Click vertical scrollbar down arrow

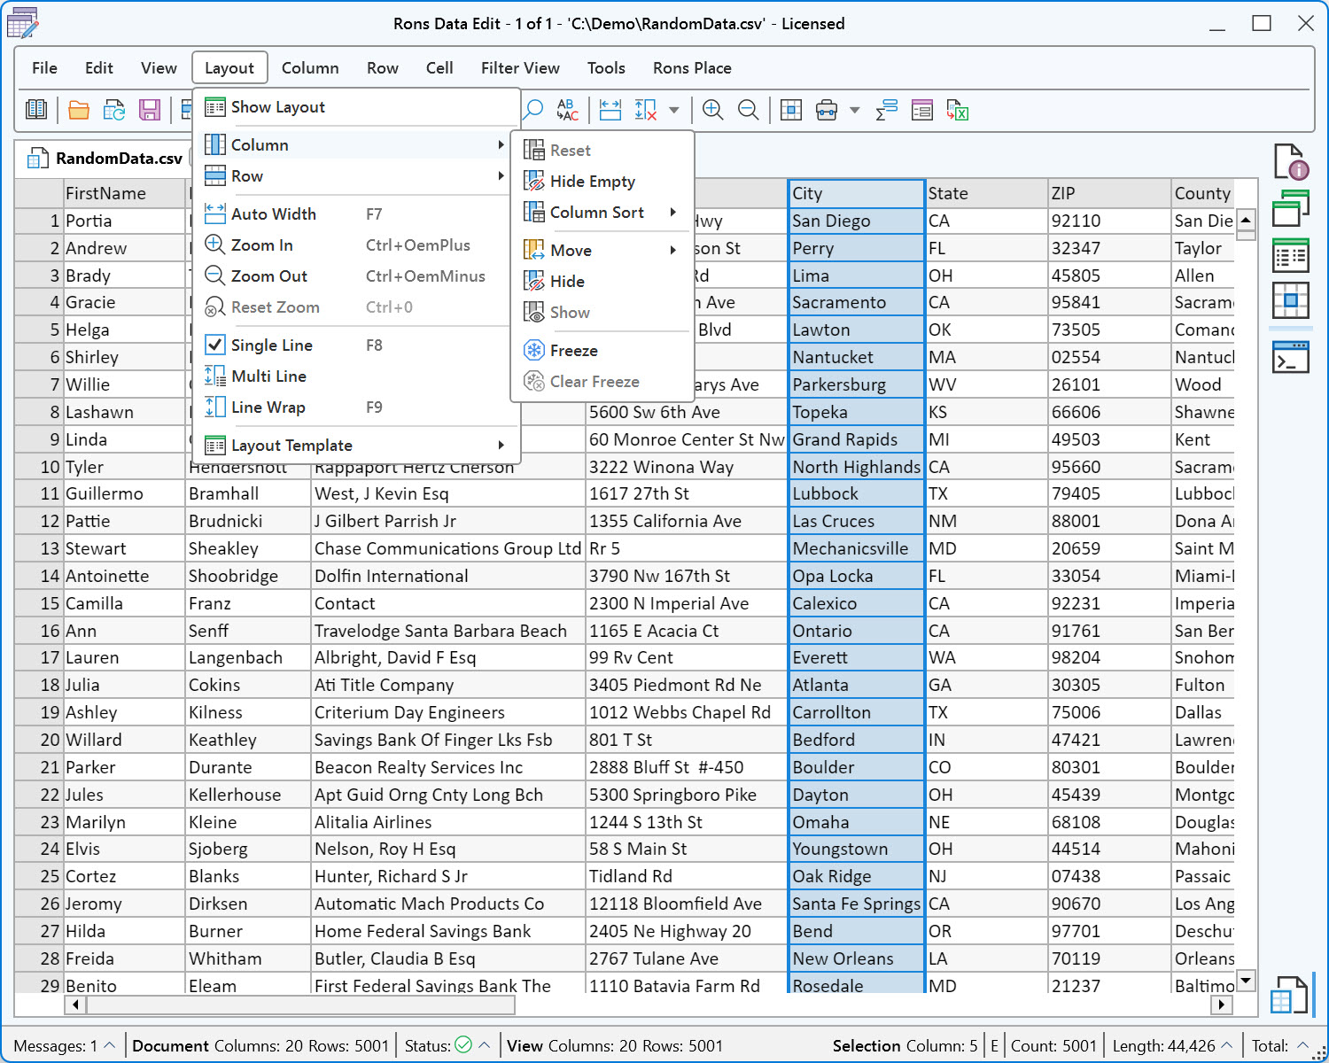1247,980
